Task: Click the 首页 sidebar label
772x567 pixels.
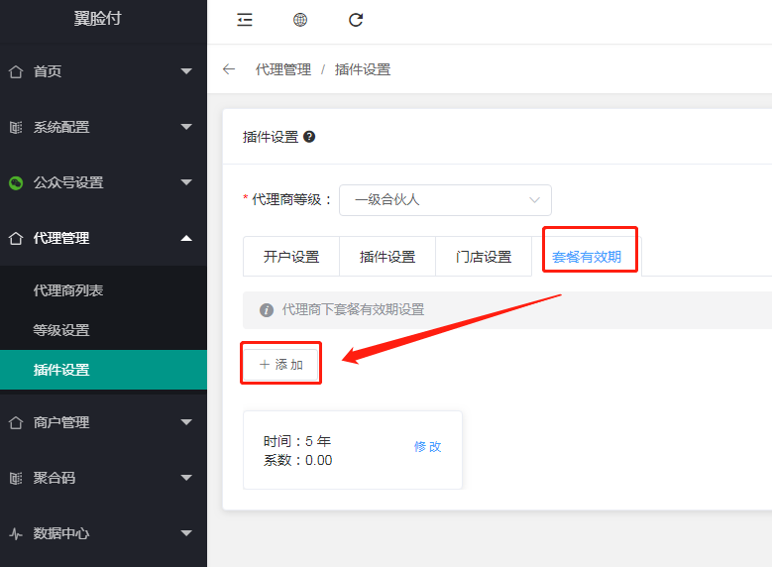Action: pos(48,71)
